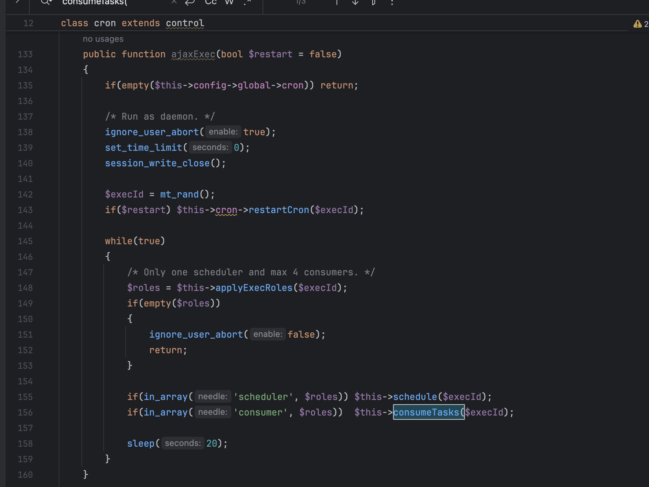Open search history magnifier dropdown

click(x=46, y=2)
